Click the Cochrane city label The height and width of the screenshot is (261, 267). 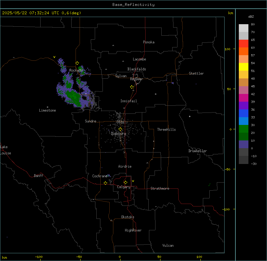pos(100,176)
